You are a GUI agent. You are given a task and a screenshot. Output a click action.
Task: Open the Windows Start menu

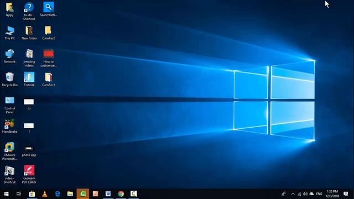(x=6, y=194)
